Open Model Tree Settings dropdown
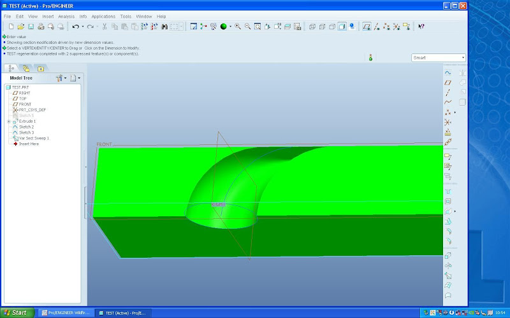 61,78
